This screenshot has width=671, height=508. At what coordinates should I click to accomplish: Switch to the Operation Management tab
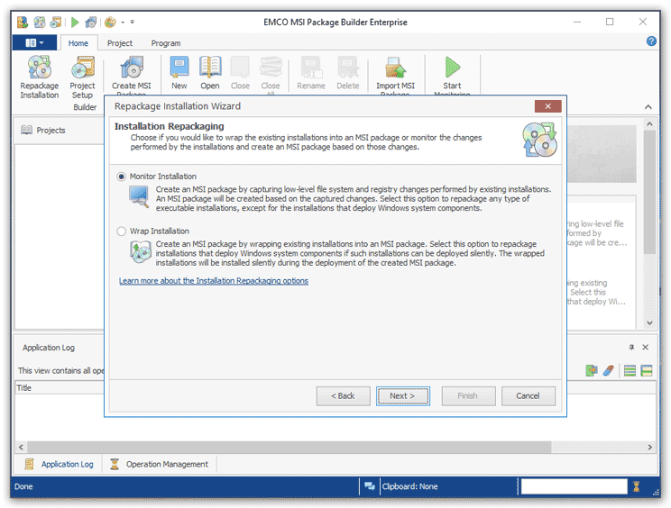(x=160, y=464)
